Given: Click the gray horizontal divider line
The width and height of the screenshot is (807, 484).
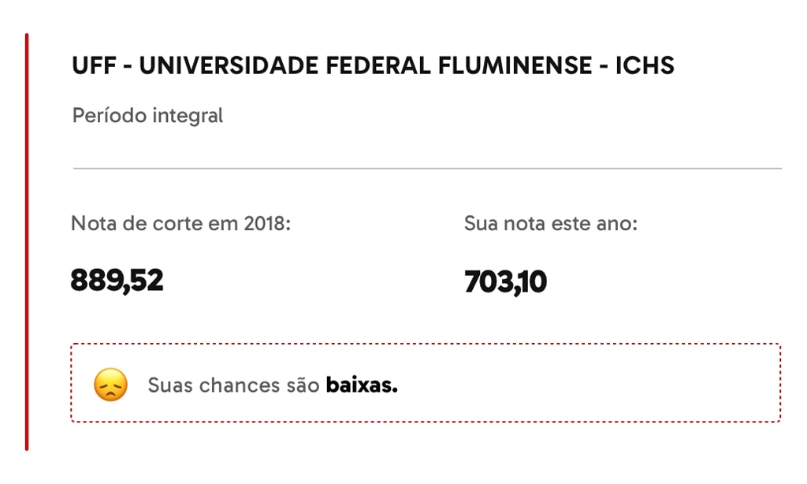Looking at the screenshot, I should click(427, 168).
